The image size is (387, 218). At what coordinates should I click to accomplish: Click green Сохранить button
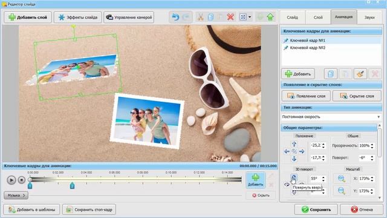click(316, 210)
